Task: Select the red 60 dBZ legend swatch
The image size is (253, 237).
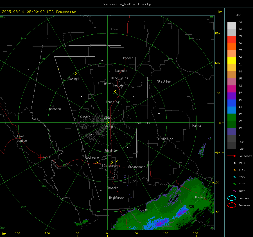Action: pyautogui.click(x=232, y=40)
